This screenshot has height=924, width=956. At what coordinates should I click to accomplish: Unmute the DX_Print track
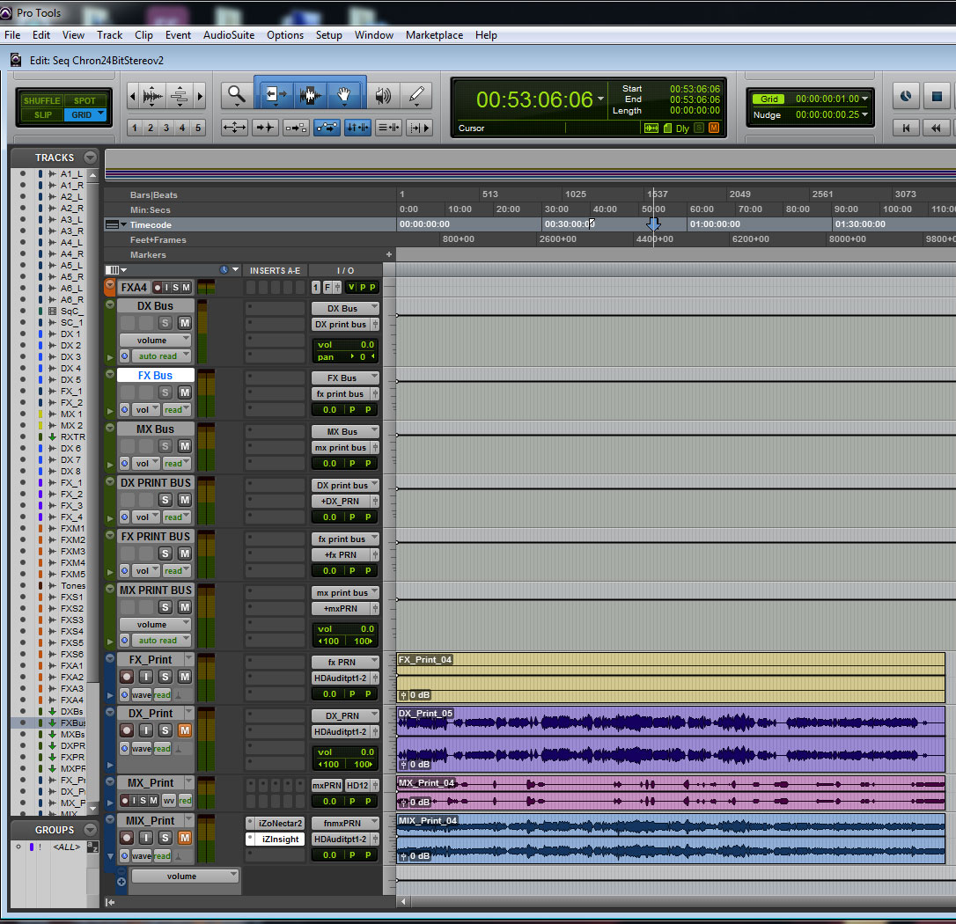[x=184, y=730]
